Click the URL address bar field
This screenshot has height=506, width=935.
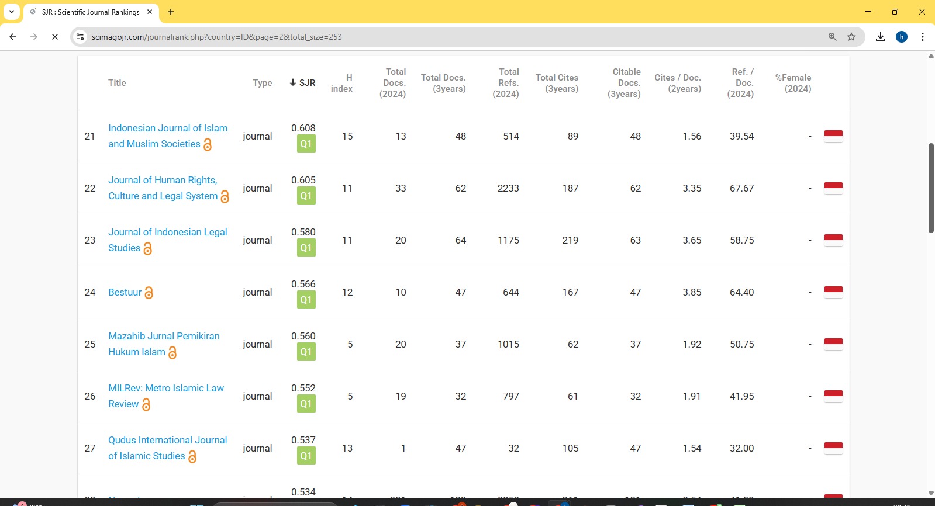pyautogui.click(x=456, y=37)
